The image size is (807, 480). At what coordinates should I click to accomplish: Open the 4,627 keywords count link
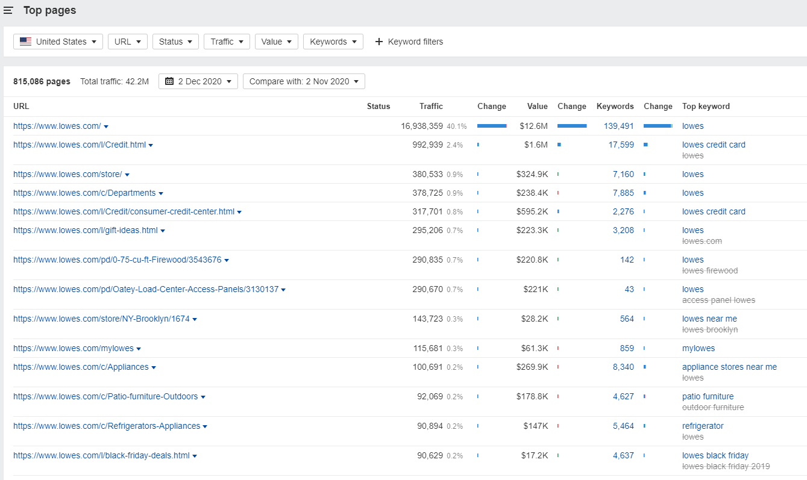(623, 396)
